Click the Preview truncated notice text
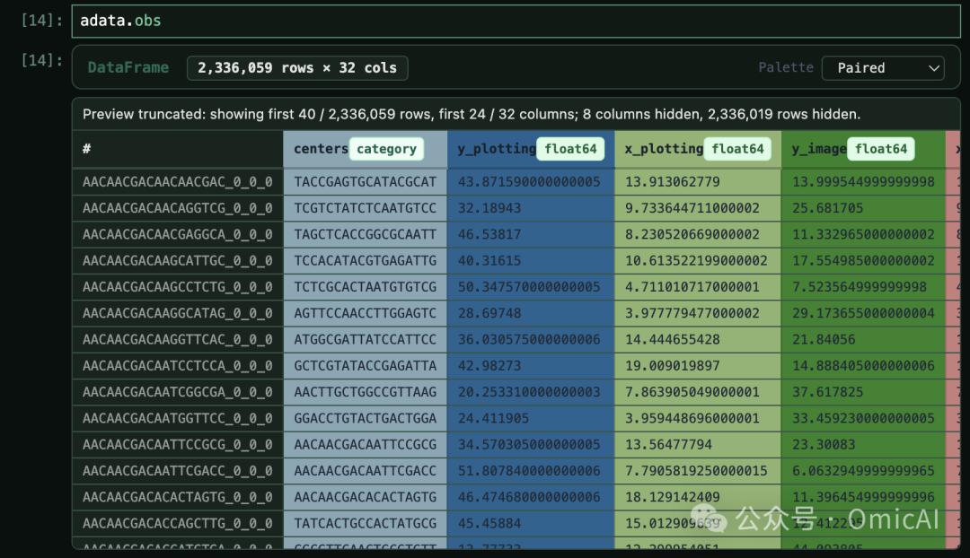Screen dimensions: 970x558 click(472, 114)
